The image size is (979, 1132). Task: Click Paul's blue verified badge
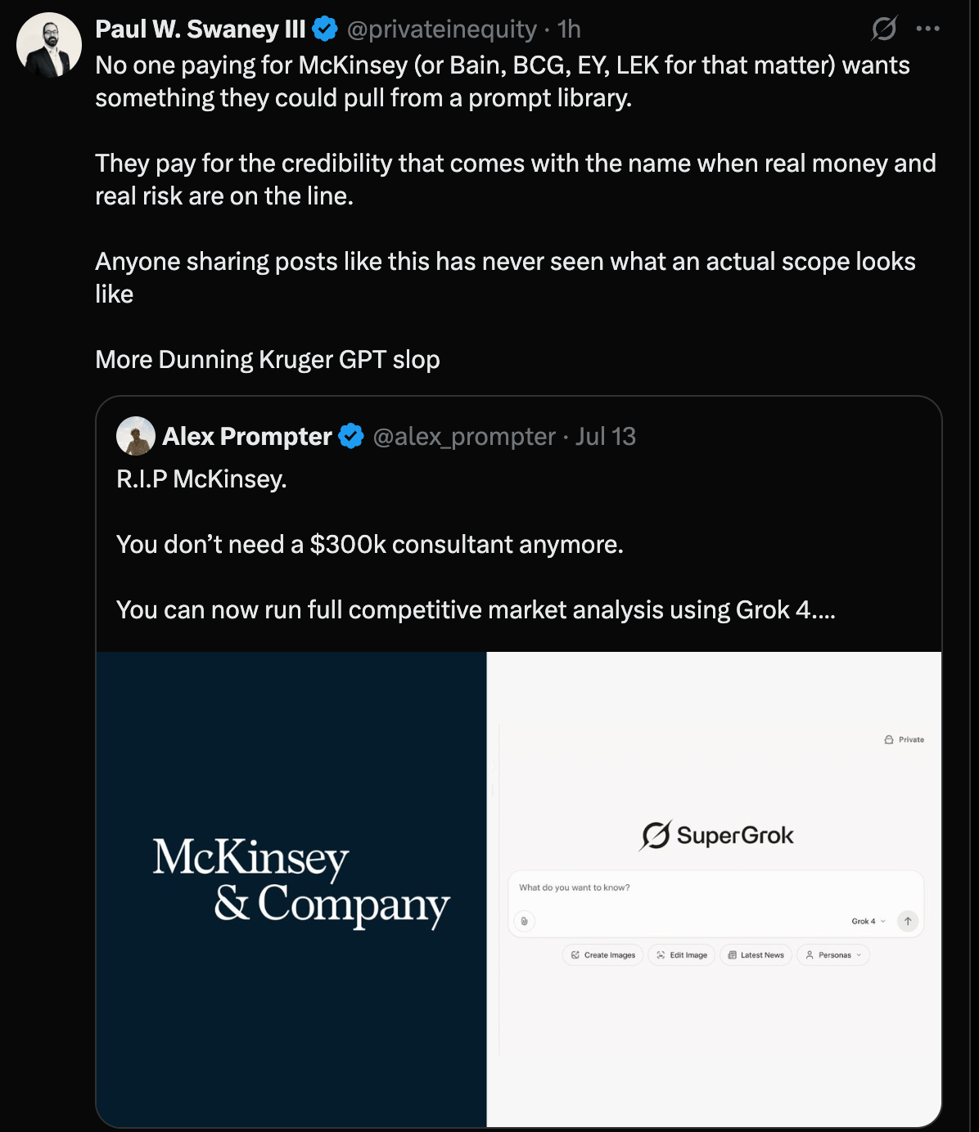tap(325, 29)
